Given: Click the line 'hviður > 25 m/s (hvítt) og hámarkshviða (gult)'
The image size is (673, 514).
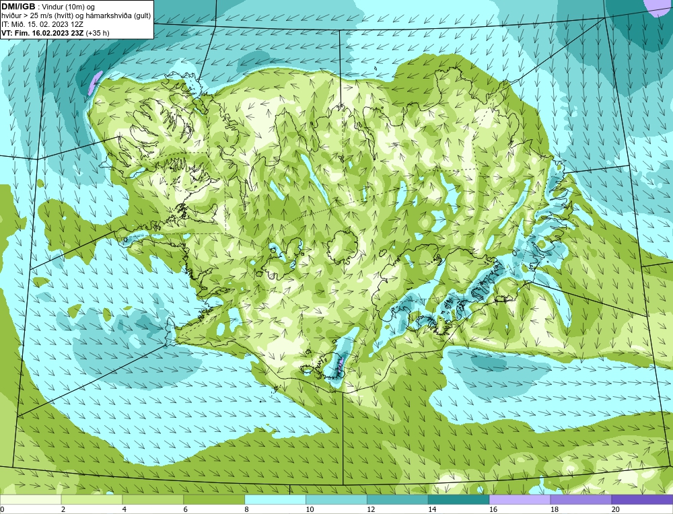Looking at the screenshot, I should point(76,16).
